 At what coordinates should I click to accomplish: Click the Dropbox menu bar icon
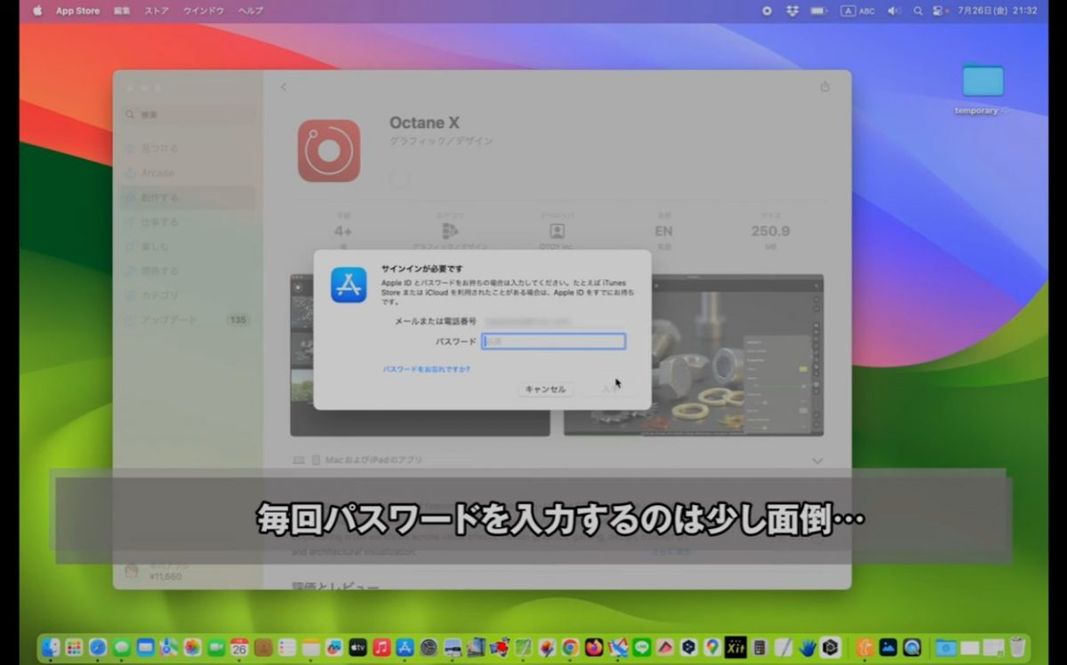tap(791, 11)
